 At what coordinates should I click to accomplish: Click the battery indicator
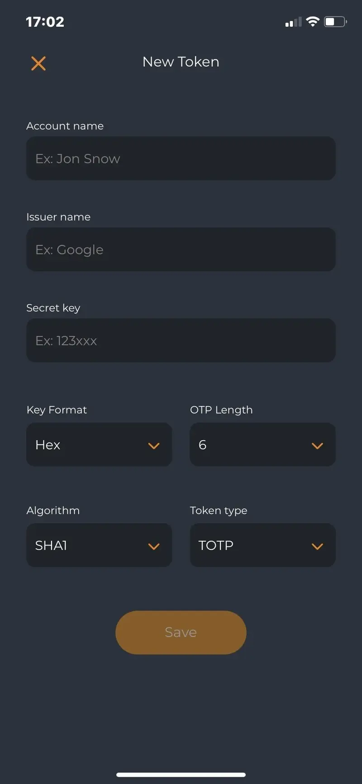[335, 21]
